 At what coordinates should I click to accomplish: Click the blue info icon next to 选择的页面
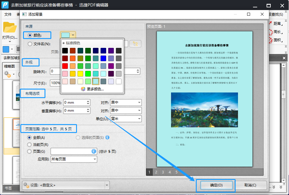pos(107,137)
